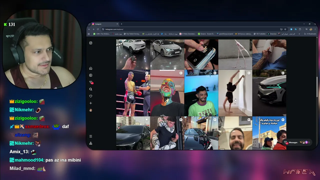The height and width of the screenshot is (180, 320).
Task: Open the reel with Persian caption text
Action: pyautogui.click(x=269, y=133)
